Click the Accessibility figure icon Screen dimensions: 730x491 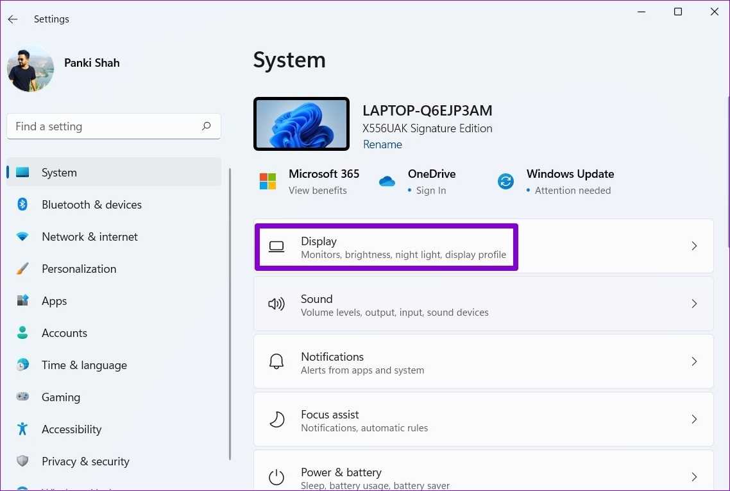point(22,429)
